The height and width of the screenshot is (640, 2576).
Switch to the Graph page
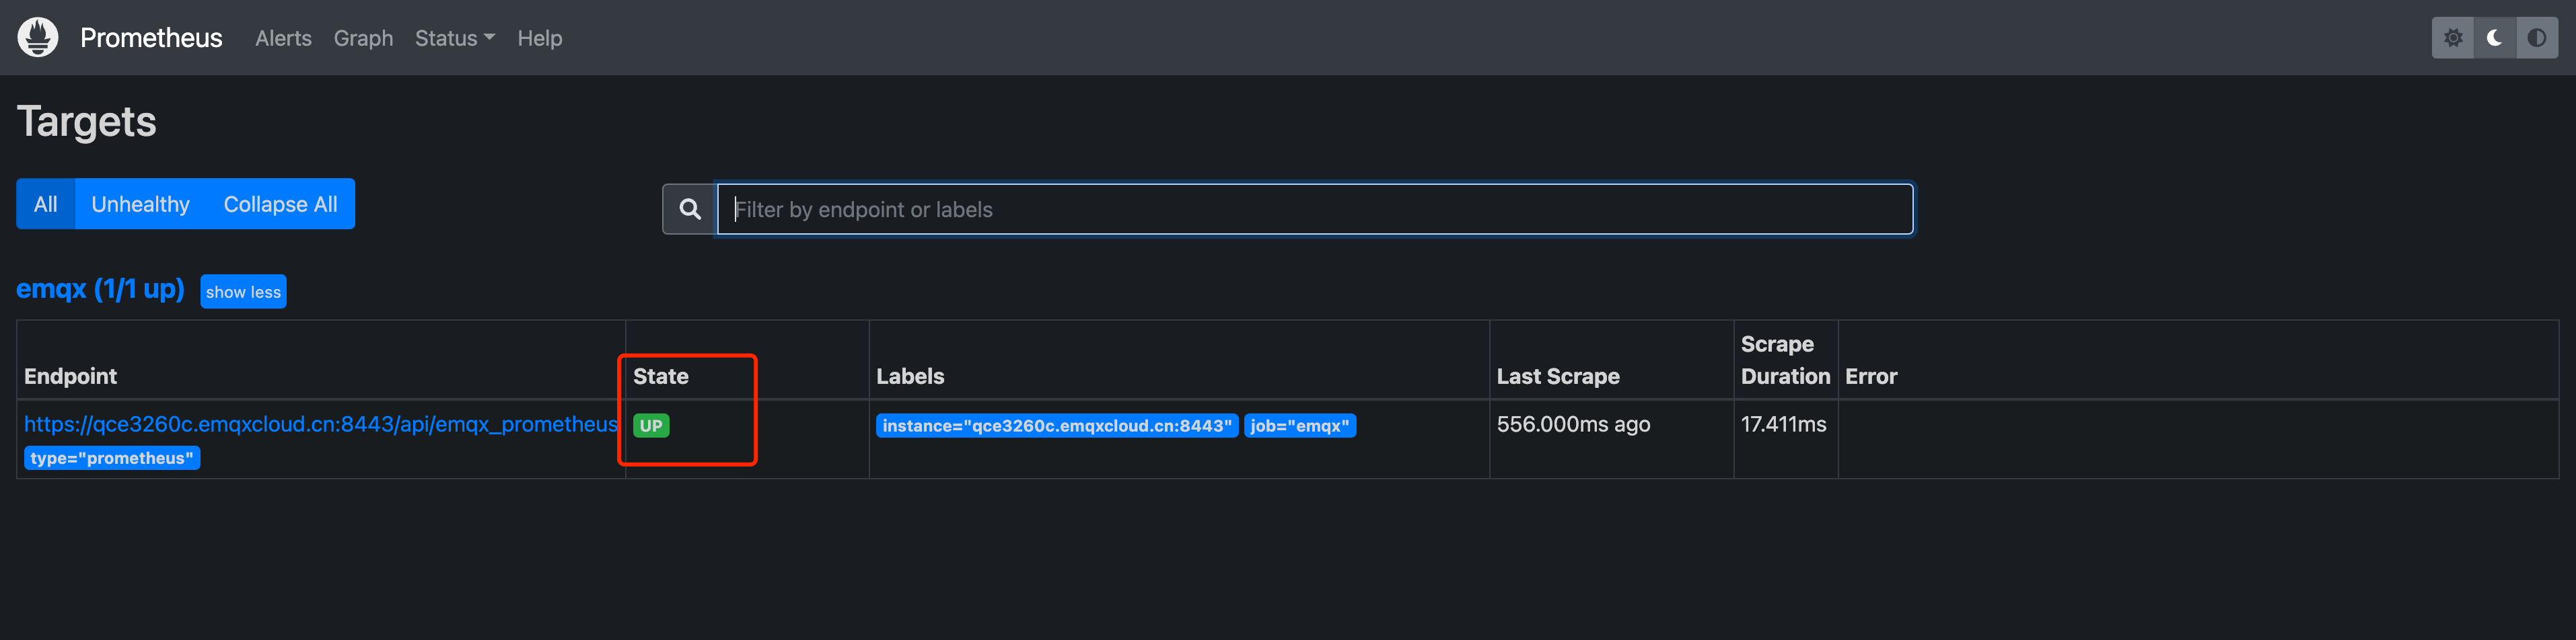click(363, 38)
